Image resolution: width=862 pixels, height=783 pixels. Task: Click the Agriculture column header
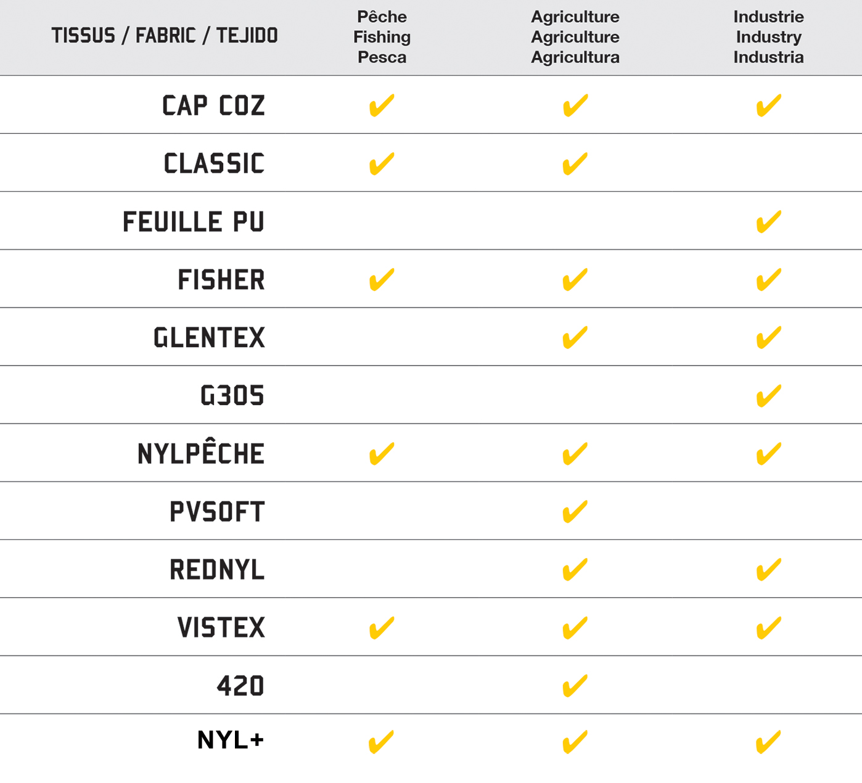(x=575, y=37)
